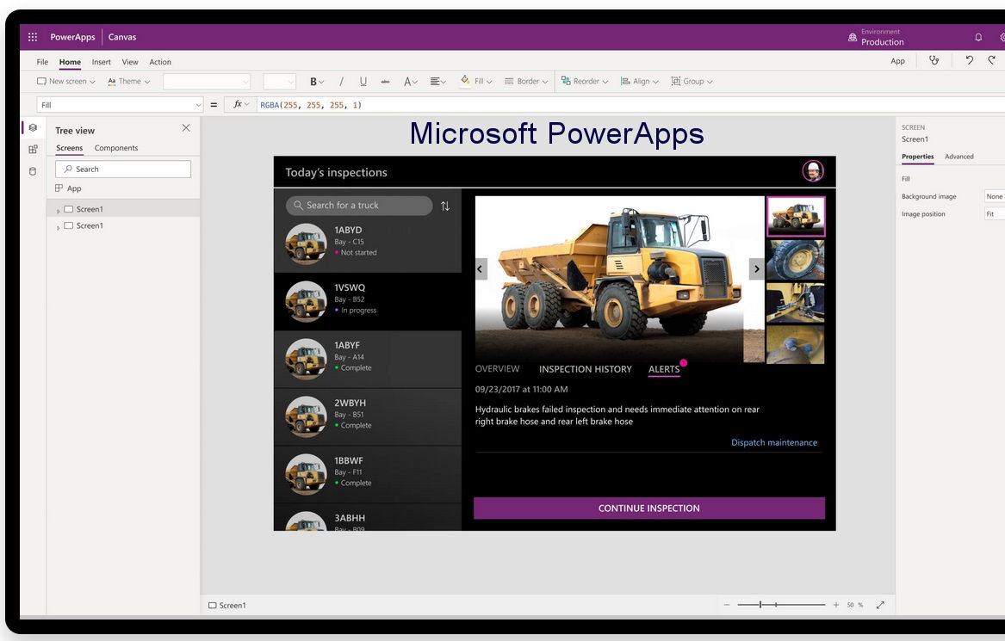Go to the next truck image

[756, 269]
